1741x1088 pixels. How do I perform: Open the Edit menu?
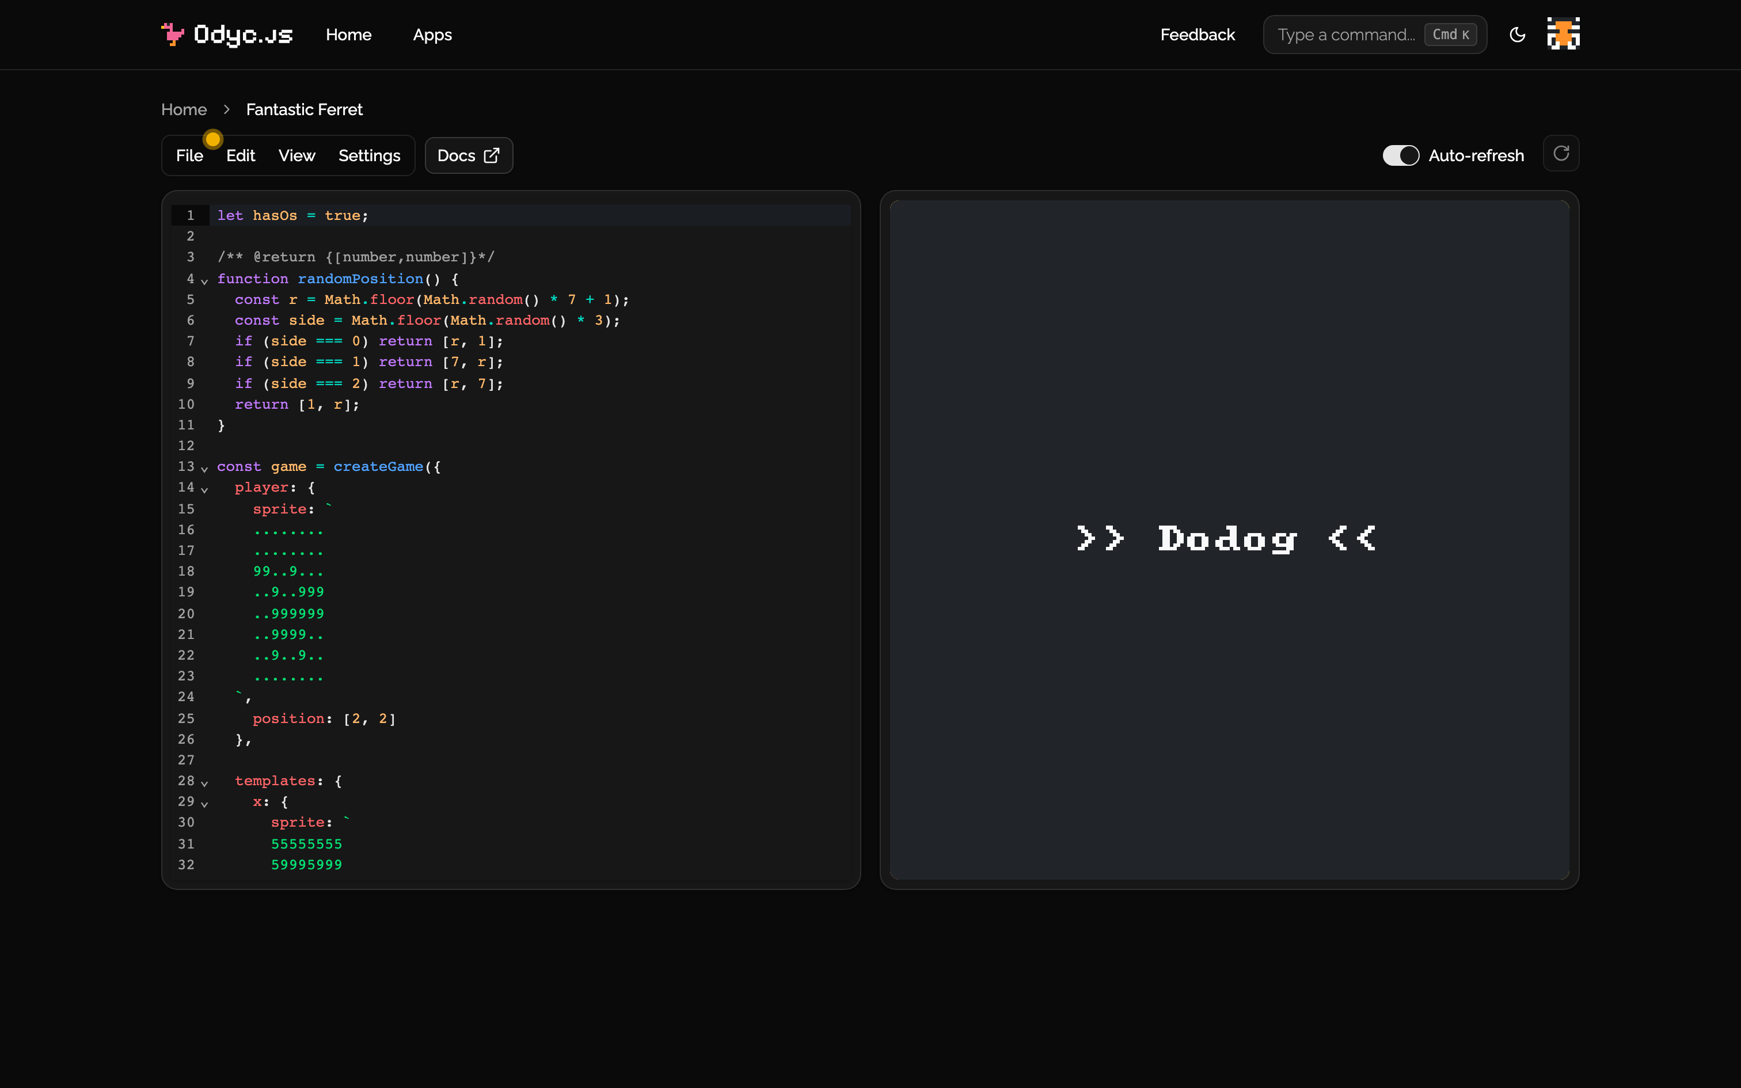pyautogui.click(x=240, y=155)
